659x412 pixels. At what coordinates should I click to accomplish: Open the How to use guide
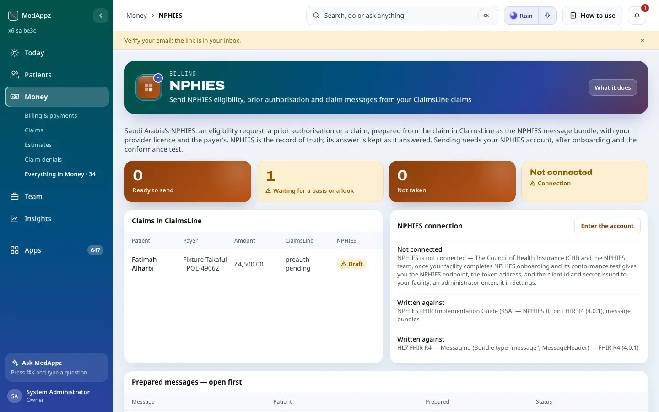pyautogui.click(x=592, y=16)
